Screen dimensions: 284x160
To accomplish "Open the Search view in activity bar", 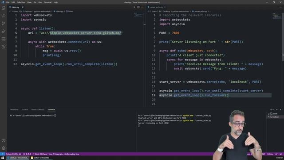I will click(4, 16).
